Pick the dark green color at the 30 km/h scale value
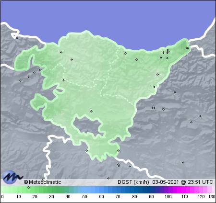Screen dimensions: 216x203 (x=51, y=190)
